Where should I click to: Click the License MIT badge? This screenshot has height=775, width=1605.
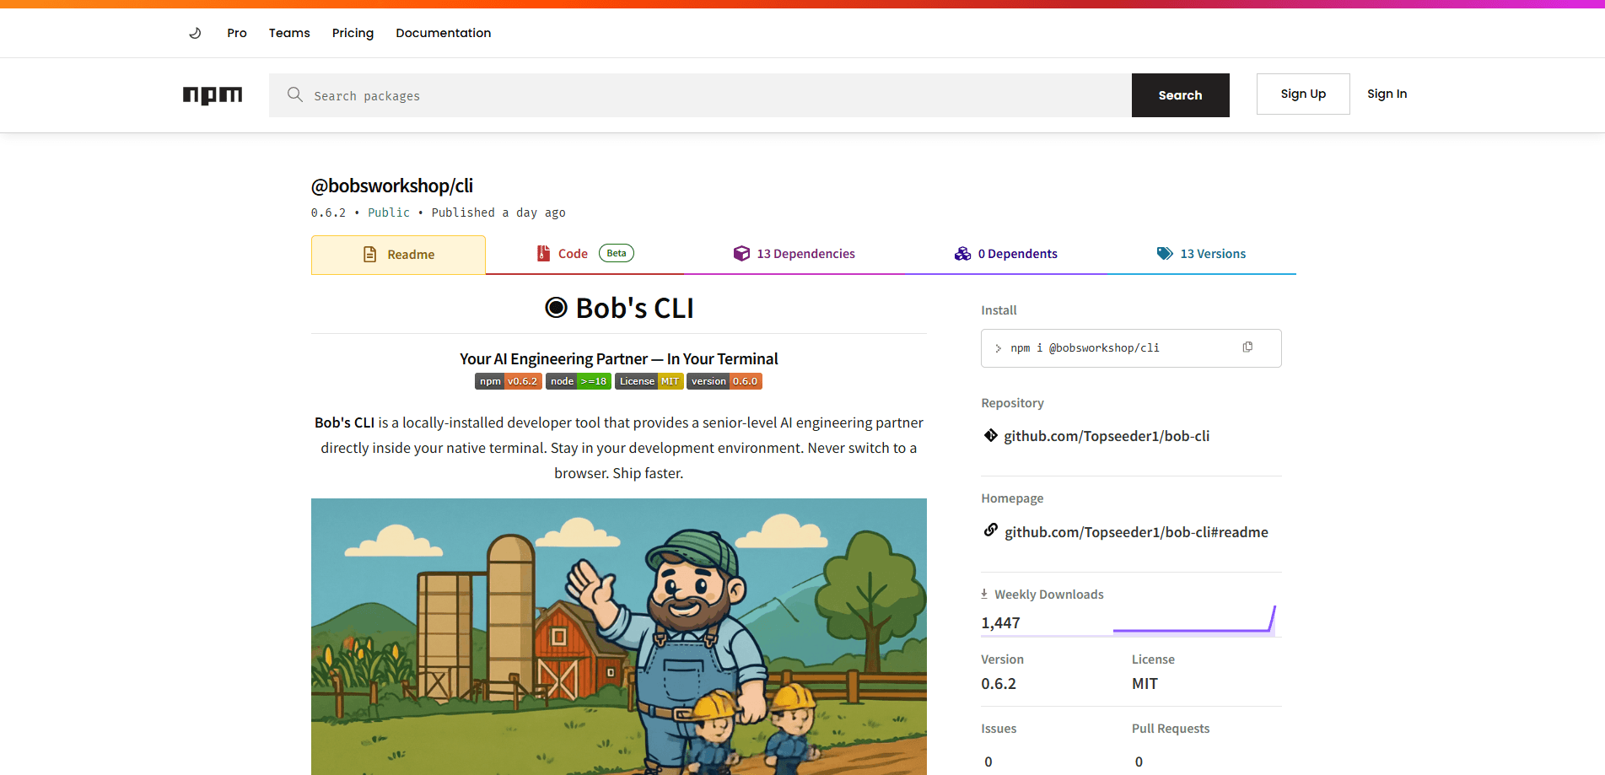[x=649, y=381]
